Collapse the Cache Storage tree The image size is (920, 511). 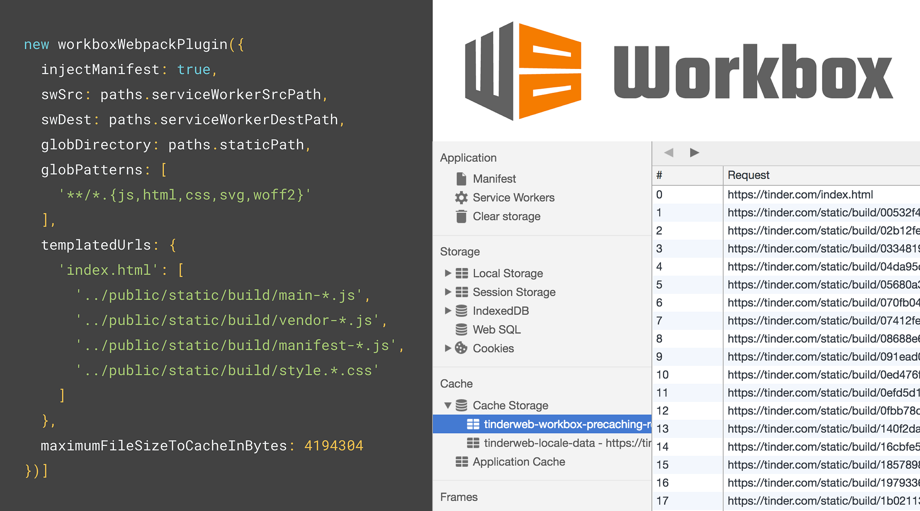448,405
